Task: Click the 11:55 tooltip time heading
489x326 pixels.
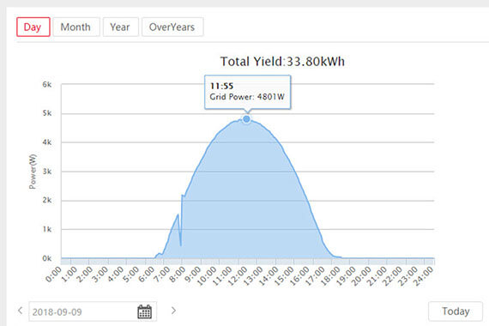Action: (x=221, y=86)
